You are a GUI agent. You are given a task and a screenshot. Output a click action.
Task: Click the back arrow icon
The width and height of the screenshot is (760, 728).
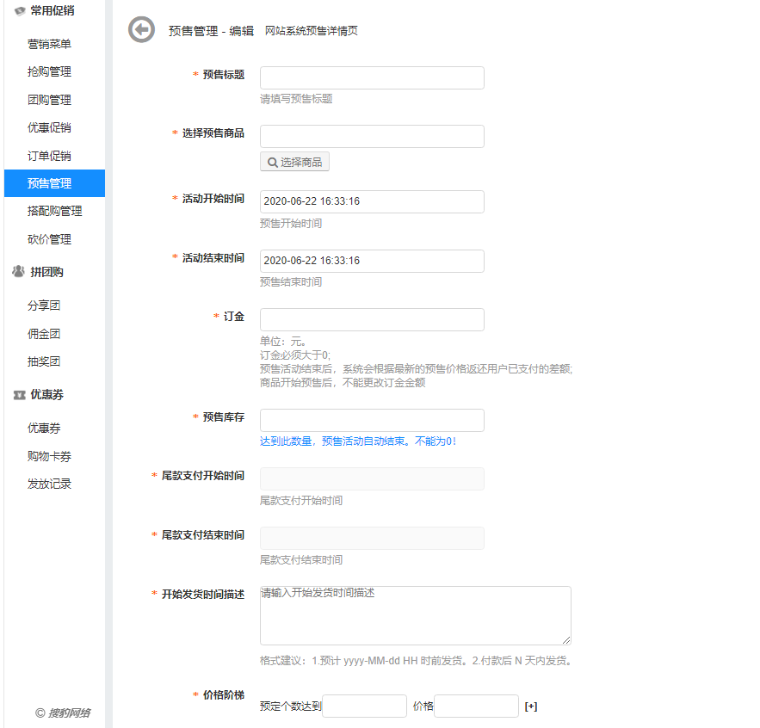coord(141,29)
